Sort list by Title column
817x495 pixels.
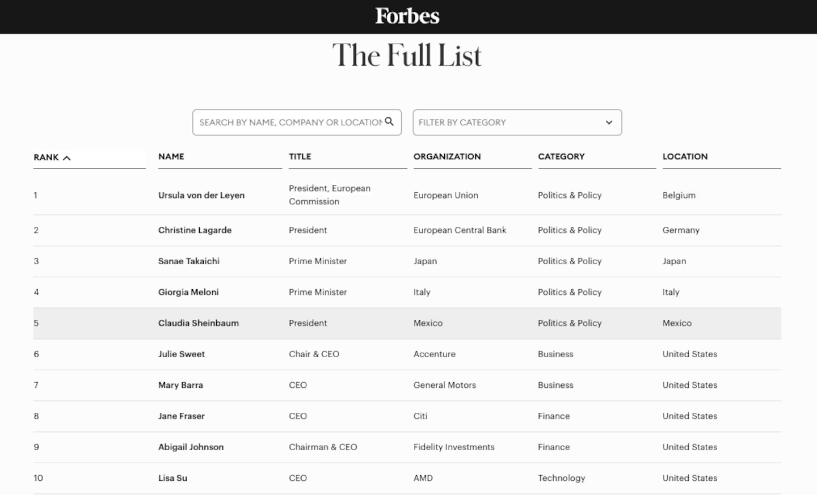pyautogui.click(x=300, y=156)
